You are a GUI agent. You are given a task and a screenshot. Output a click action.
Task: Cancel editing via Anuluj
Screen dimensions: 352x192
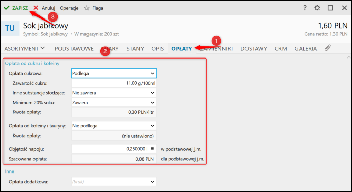coord(44,8)
